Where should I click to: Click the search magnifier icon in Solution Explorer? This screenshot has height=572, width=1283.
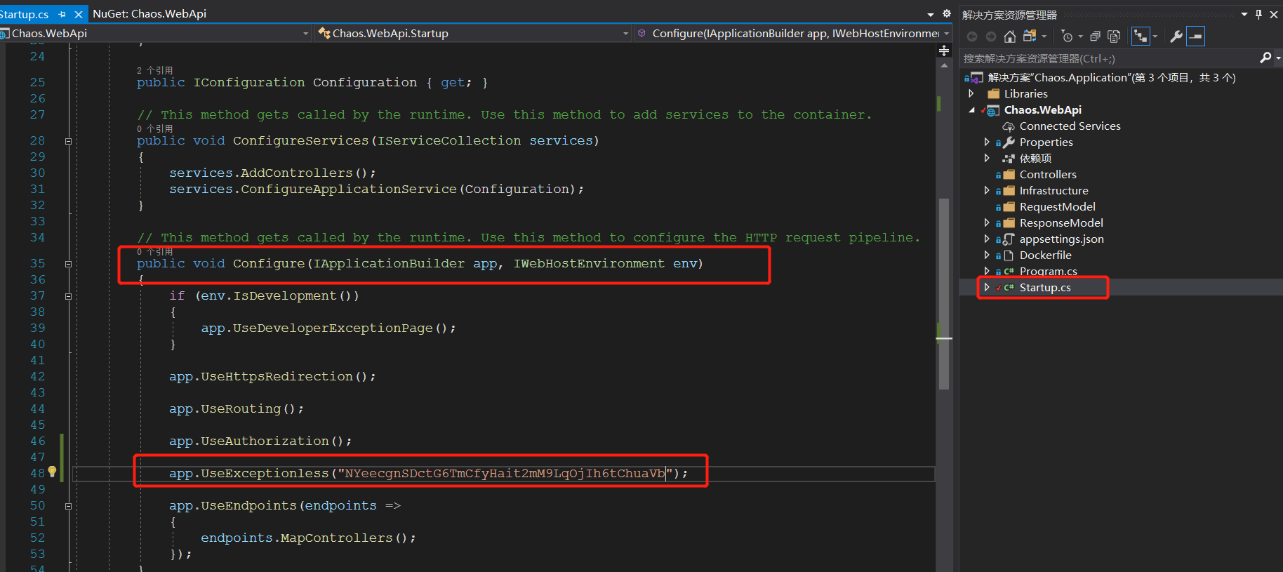[x=1265, y=58]
